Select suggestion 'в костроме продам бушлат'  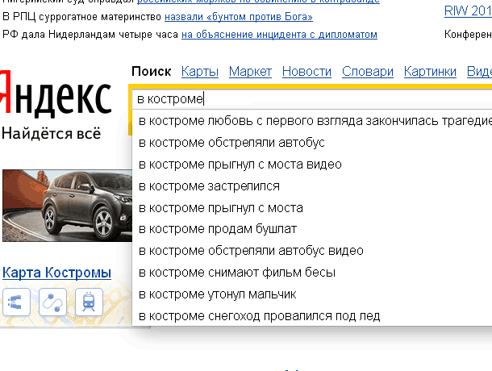[312, 229]
